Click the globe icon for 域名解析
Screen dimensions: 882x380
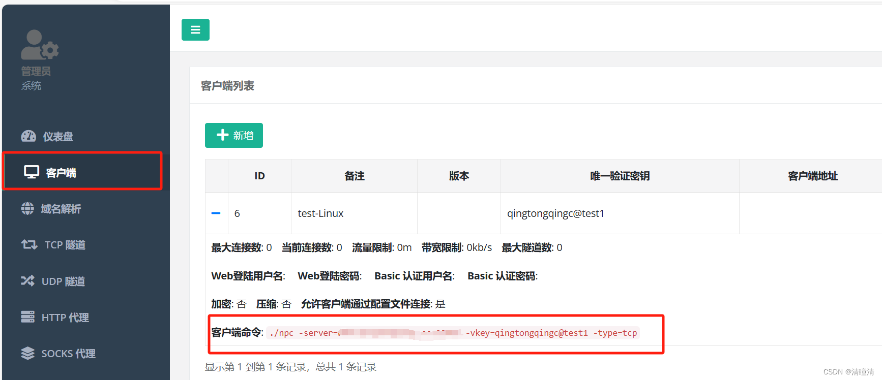pos(27,208)
